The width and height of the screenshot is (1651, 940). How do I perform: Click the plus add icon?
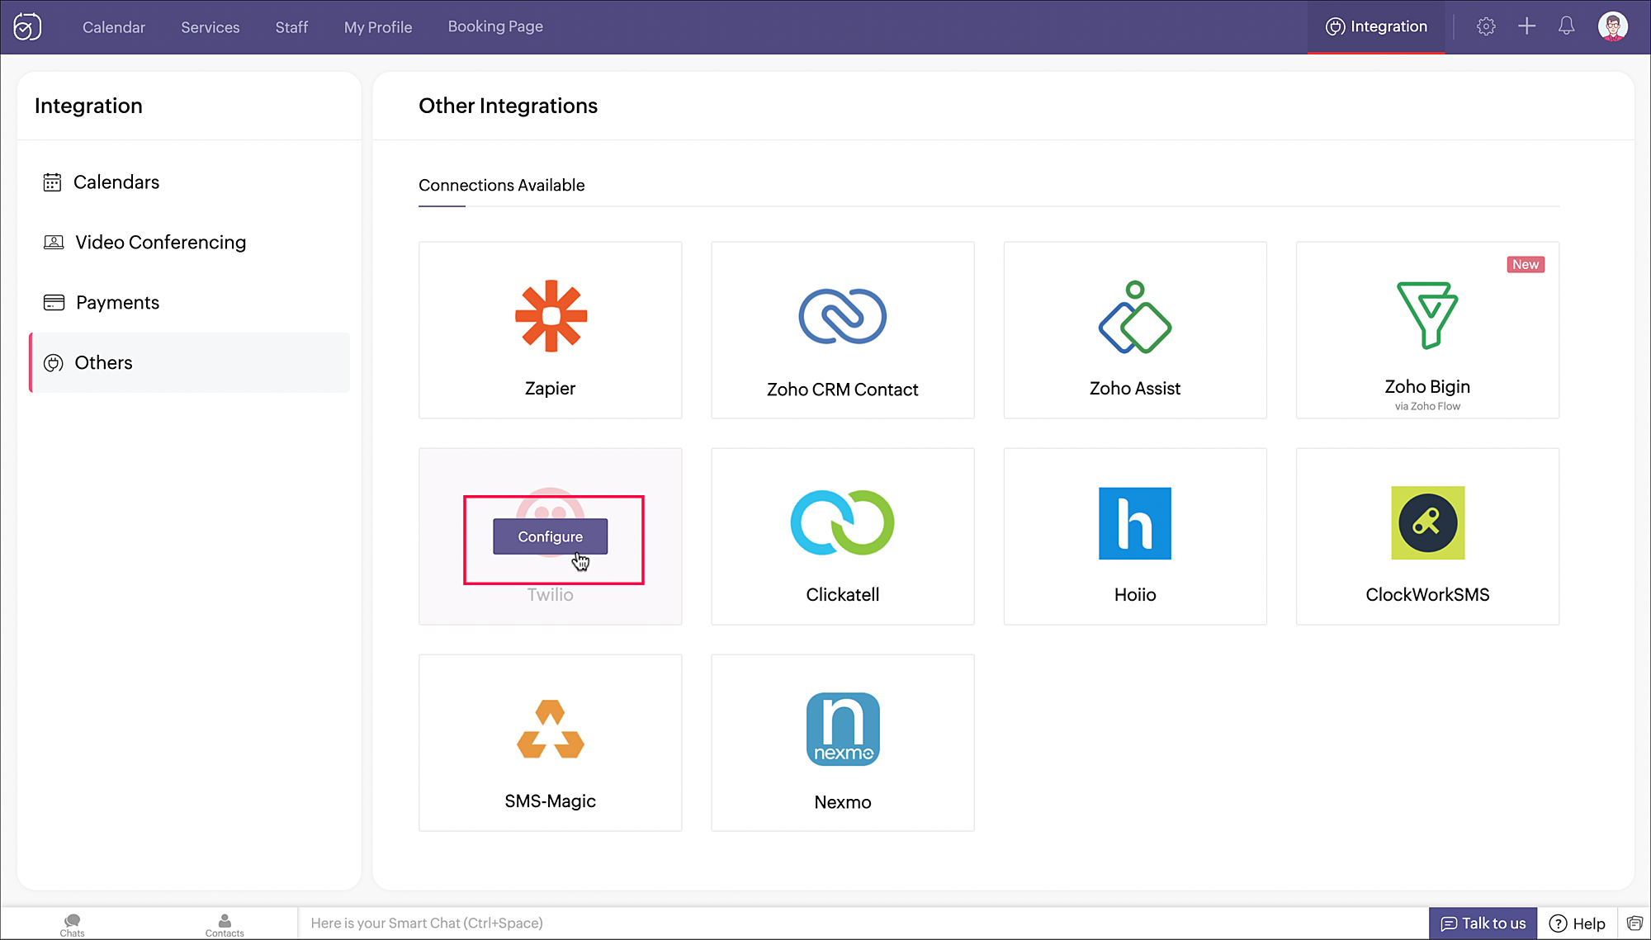tap(1526, 26)
